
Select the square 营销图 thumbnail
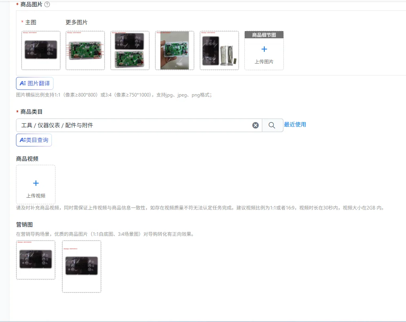click(x=36, y=260)
